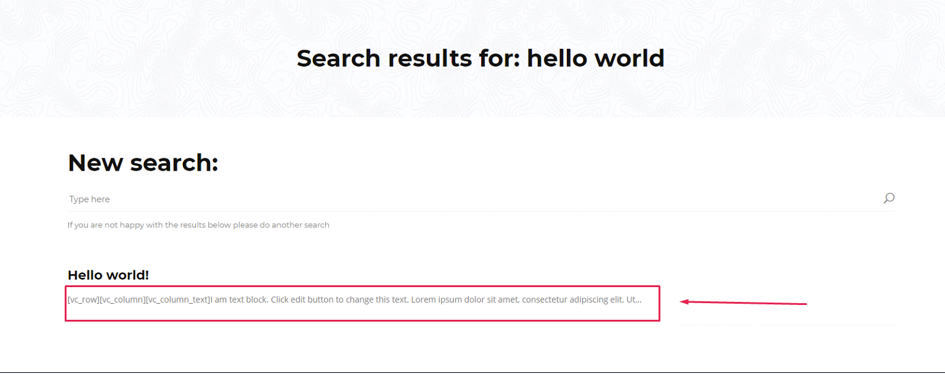Click the magnifying glass search icon
The image size is (945, 374).
coord(888,198)
